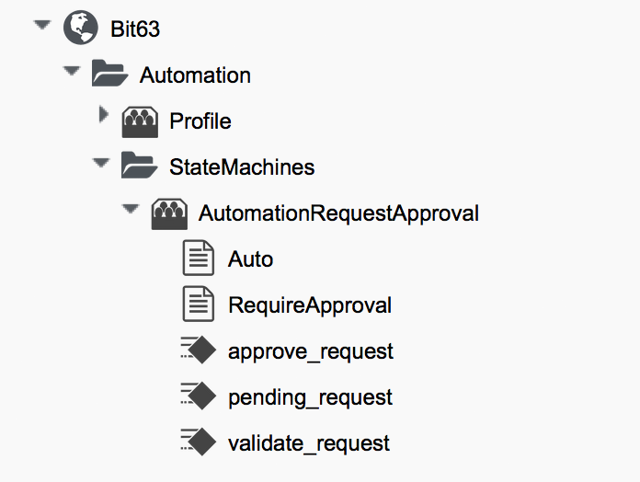Click the Automation open folder icon
This screenshot has height=482, width=640.
(x=110, y=75)
